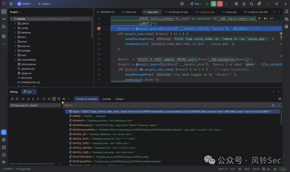The height and width of the screenshot is (172, 290).
Task: Expand the vulnerabilities folder
Action: pyautogui.click(x=15, y=60)
